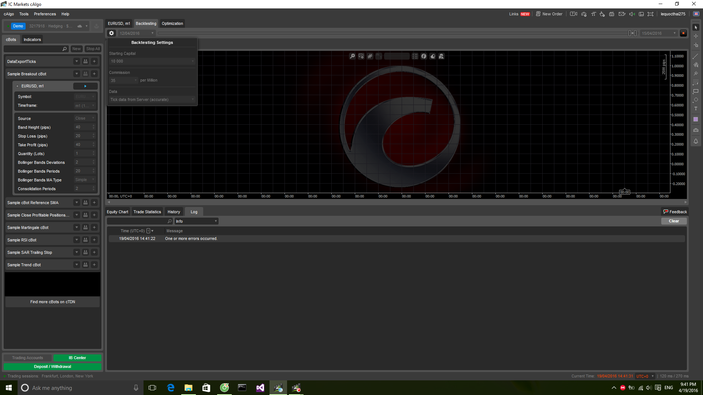Open the purple drawing color swatch
This screenshot has width=703, height=395.
[x=696, y=119]
